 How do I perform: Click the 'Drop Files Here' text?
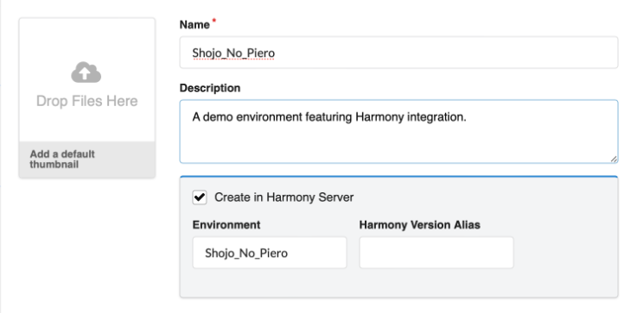point(87,101)
